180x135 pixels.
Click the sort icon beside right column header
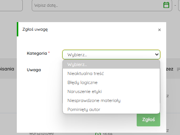point(179,69)
